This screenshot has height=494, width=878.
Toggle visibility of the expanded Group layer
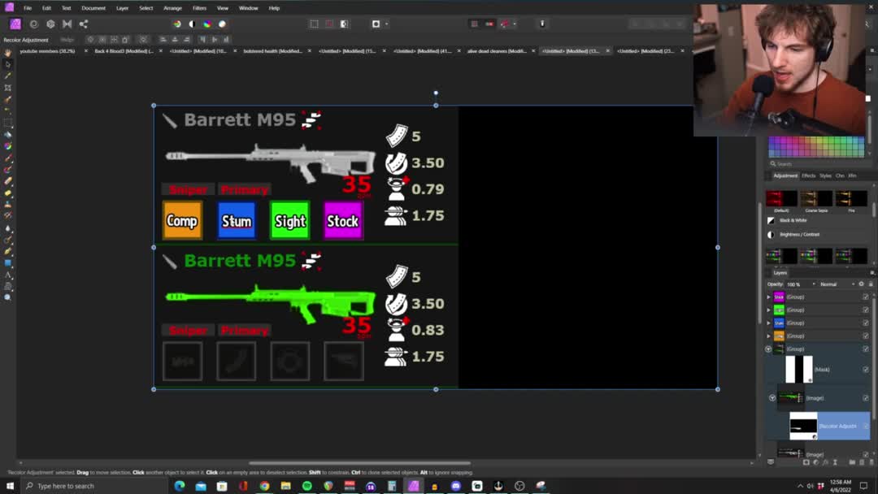(866, 349)
